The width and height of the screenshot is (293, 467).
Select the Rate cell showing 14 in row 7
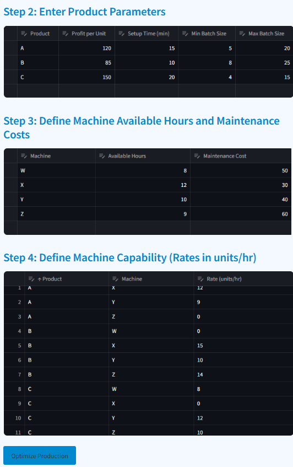coord(243,375)
